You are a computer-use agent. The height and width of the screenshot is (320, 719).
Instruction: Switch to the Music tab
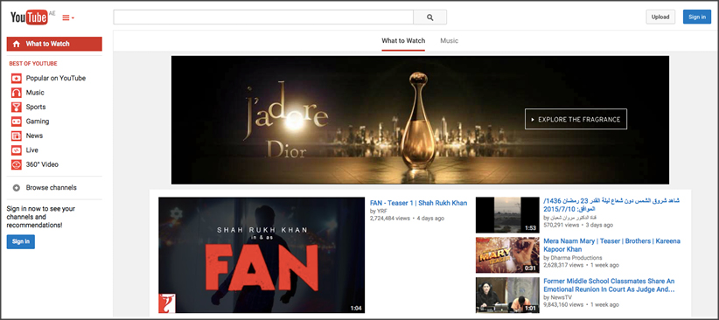449,41
